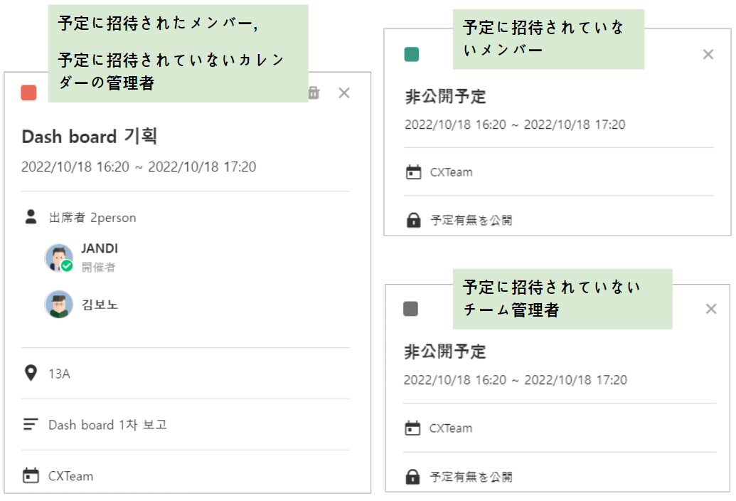The width and height of the screenshot is (736, 501).
Task: Click the 13A location text
Action: (59, 374)
